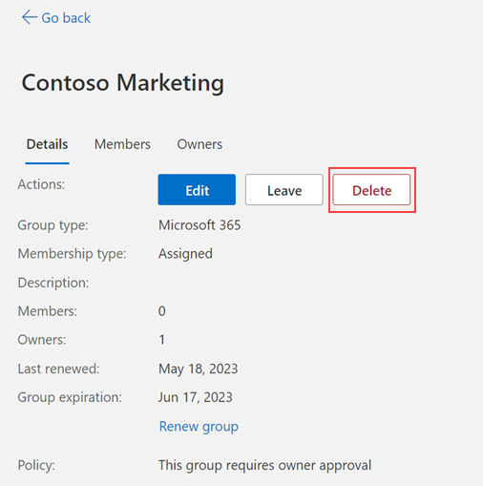Switch to the Details tab
483x486 pixels.
47,144
